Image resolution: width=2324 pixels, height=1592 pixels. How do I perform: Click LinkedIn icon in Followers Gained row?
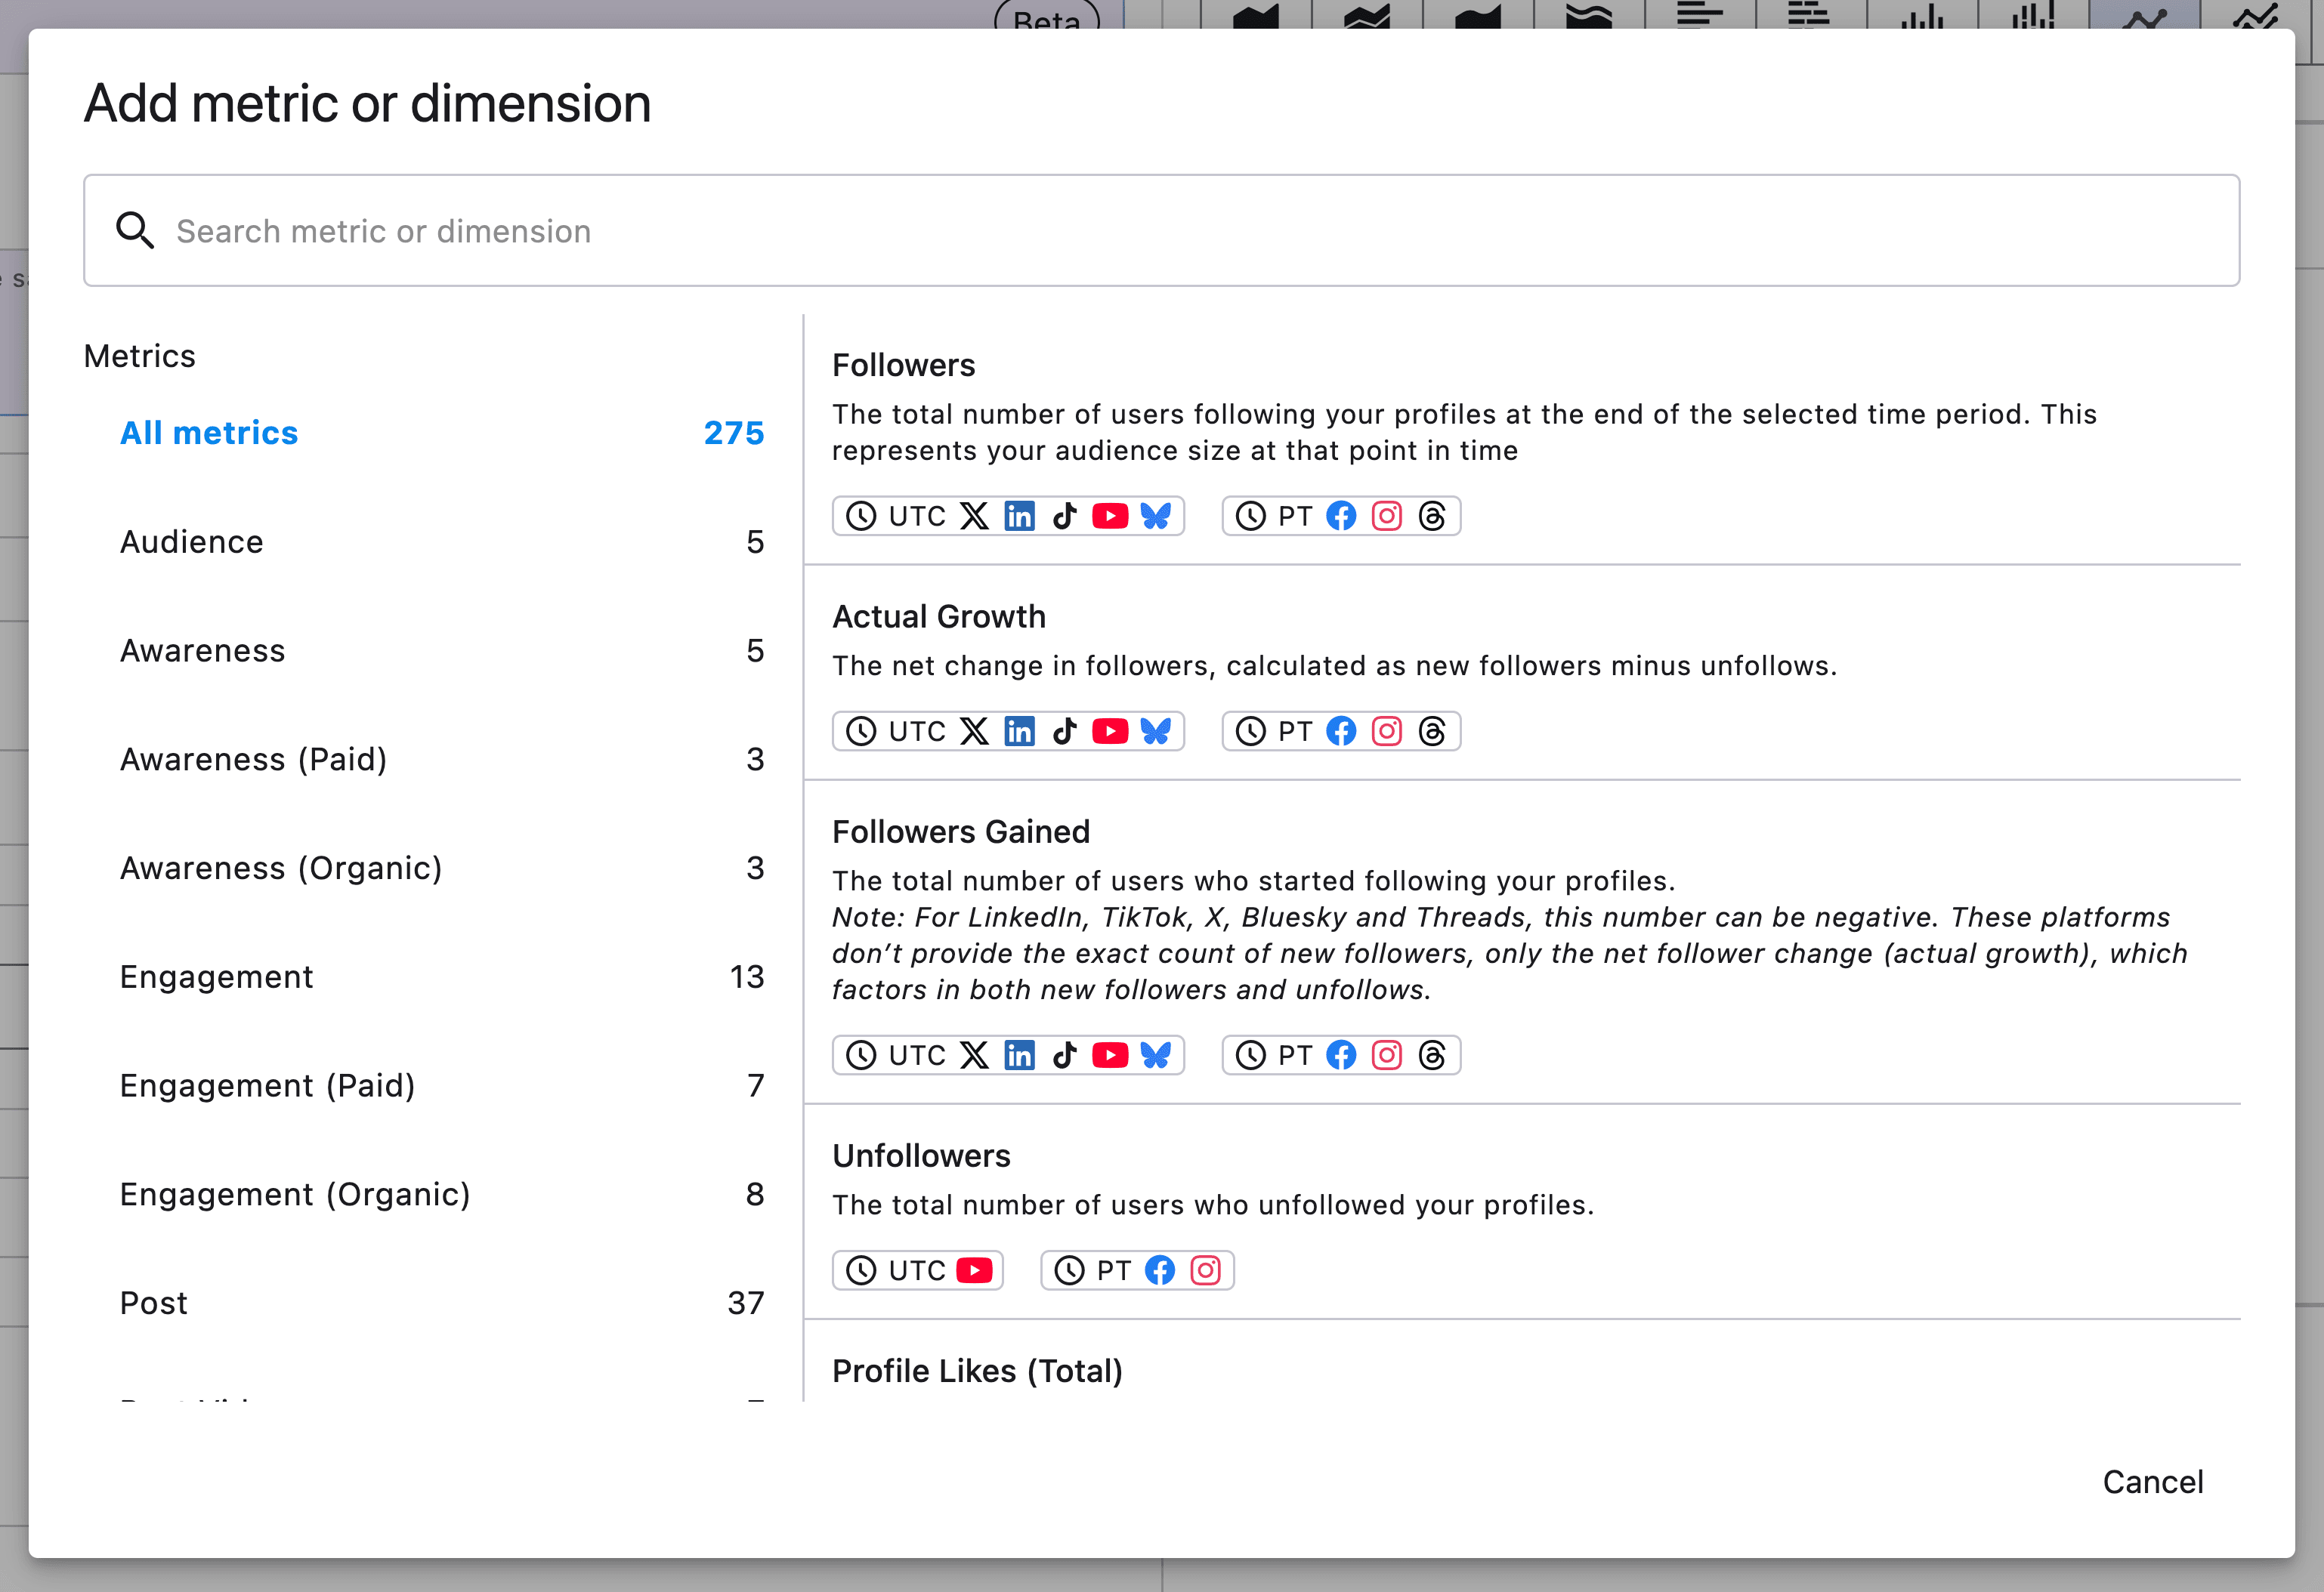(x=1019, y=1055)
